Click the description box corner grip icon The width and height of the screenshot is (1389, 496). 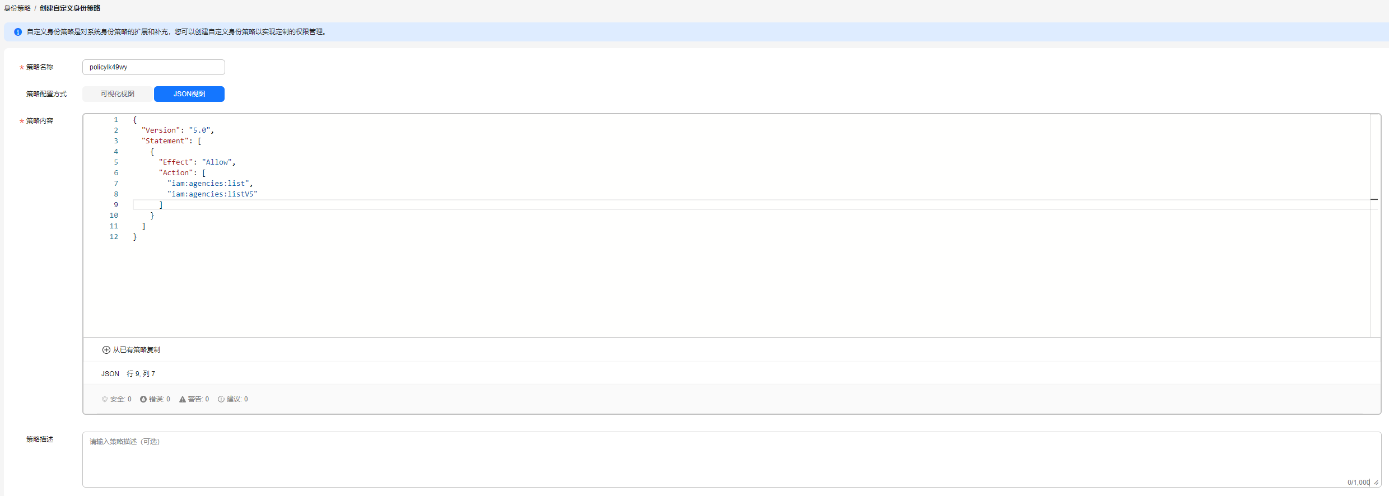tap(1376, 483)
